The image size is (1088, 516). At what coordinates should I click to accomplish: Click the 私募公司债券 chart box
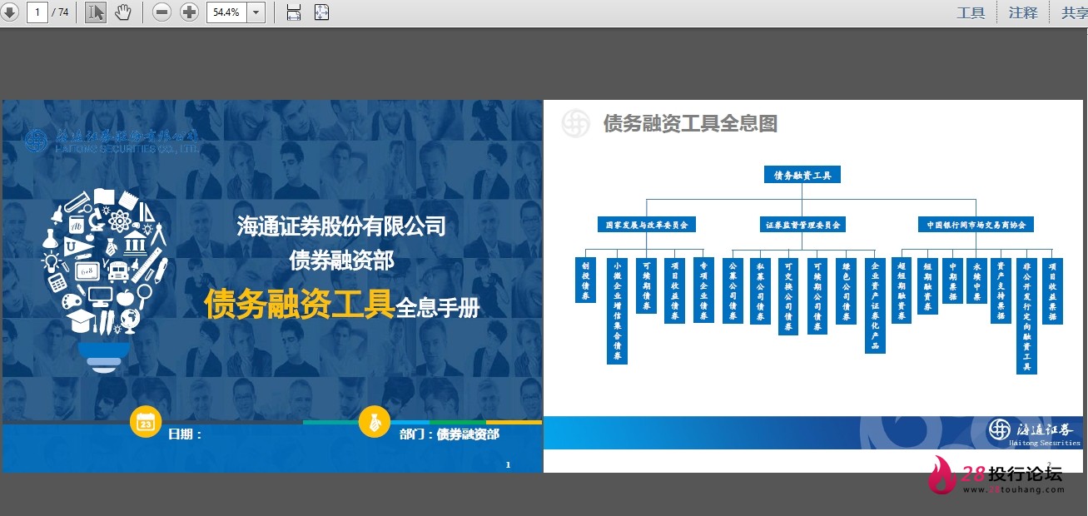761,290
